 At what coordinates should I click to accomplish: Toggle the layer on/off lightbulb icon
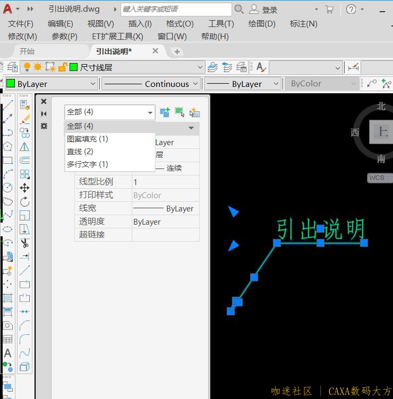click(x=27, y=67)
